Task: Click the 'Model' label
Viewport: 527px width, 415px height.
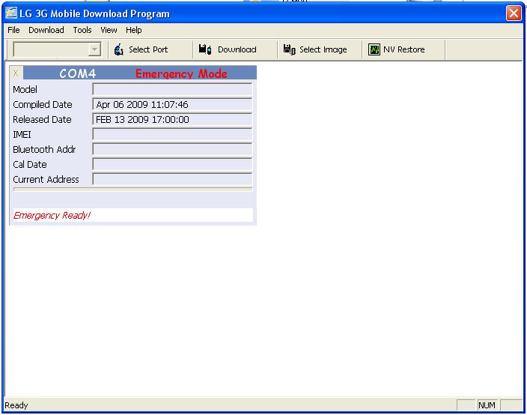Action: (25, 89)
